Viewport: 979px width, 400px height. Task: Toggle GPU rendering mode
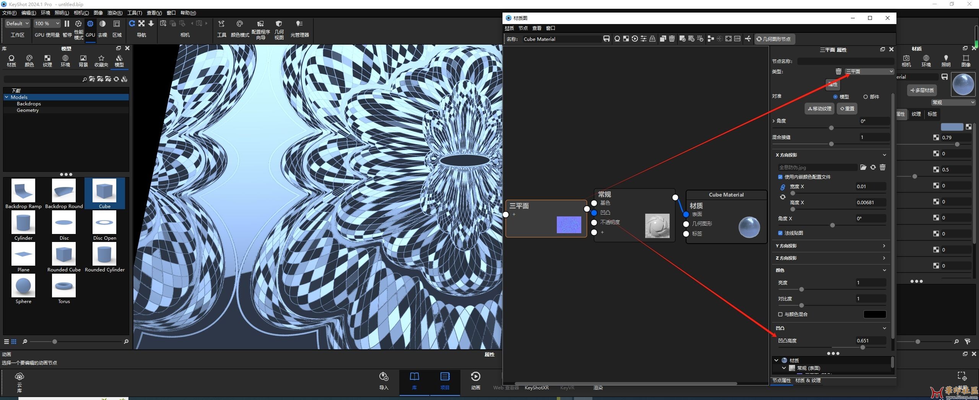[90, 24]
